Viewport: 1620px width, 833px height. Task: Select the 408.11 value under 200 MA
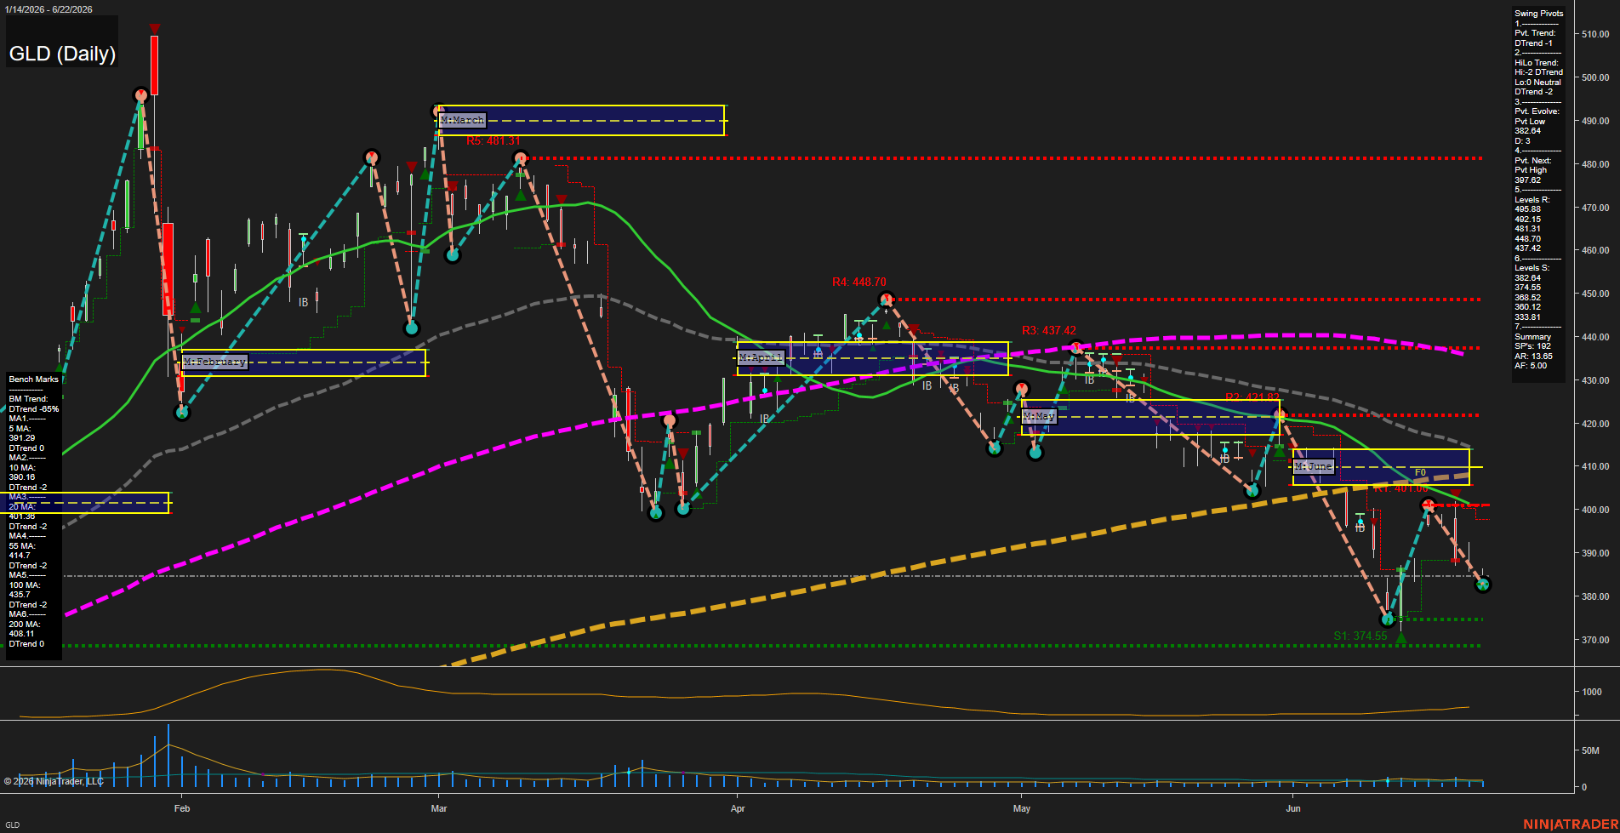pos(22,634)
